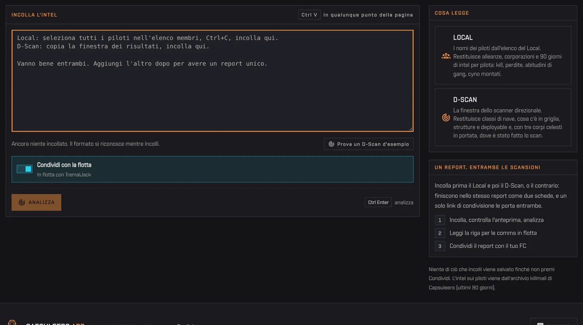Focus the intel paste text area
This screenshot has height=325, width=583.
[x=212, y=81]
